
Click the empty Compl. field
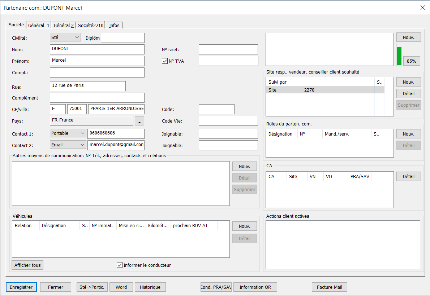pyautogui.click(x=97, y=72)
